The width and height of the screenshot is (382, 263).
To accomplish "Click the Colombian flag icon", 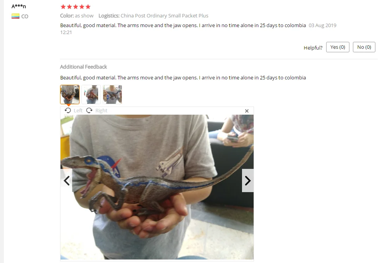I will 16,16.
